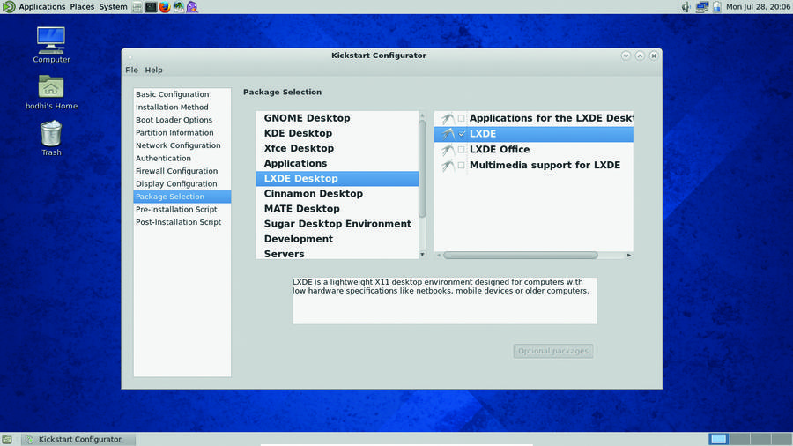Click the MATE logo icon in top panel
The image size is (793, 446).
(9, 6)
